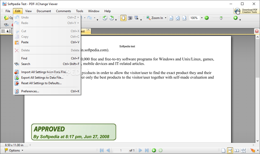Close all documents with red X button
This screenshot has width=260, height=154.
[x=257, y=31]
